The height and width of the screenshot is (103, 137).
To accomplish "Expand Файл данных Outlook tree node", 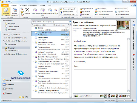I will [3, 35].
